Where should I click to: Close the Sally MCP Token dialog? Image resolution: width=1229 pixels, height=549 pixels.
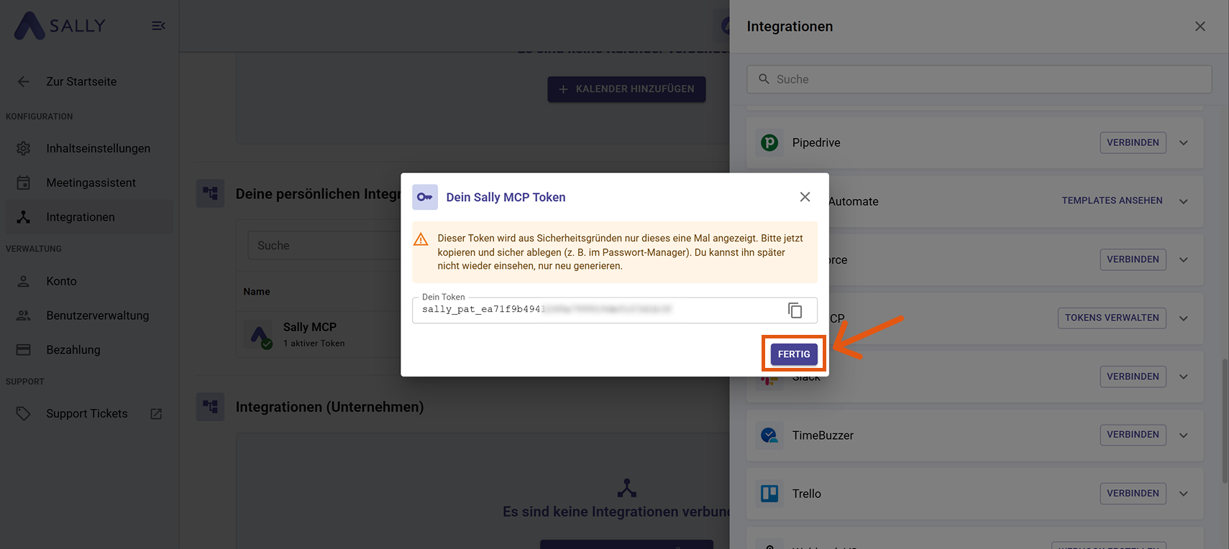pyautogui.click(x=805, y=197)
